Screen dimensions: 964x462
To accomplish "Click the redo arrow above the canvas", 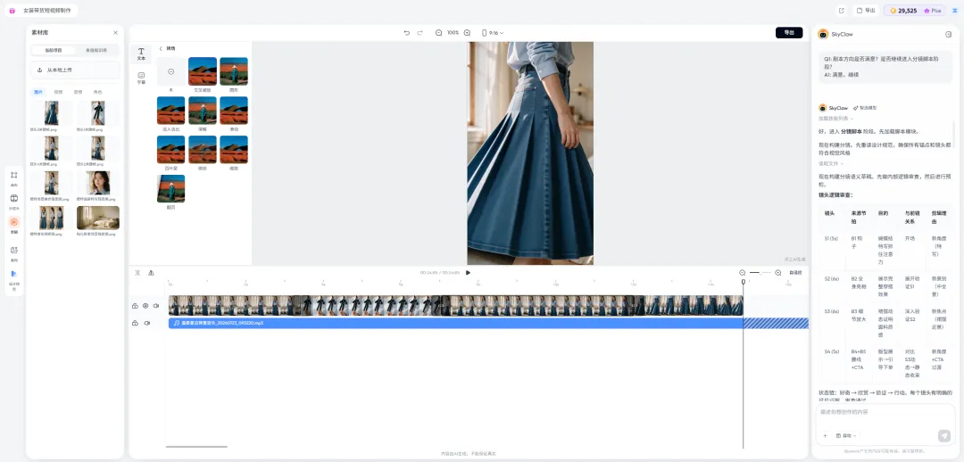I will point(420,33).
